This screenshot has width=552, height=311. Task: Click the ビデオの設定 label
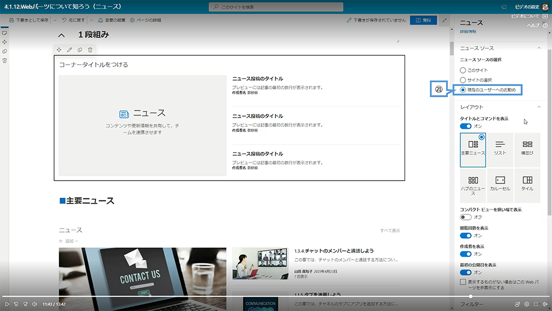(x=527, y=7)
